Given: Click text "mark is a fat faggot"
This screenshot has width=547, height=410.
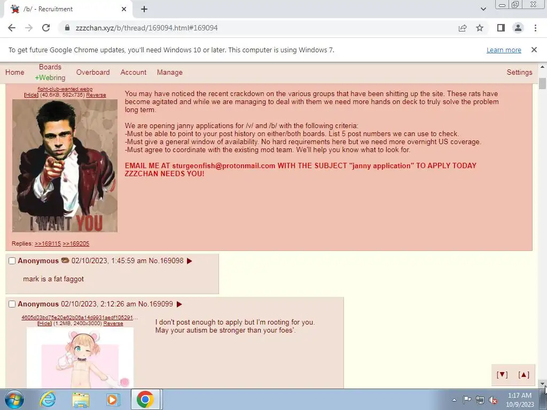Looking at the screenshot, I should tap(53, 279).
